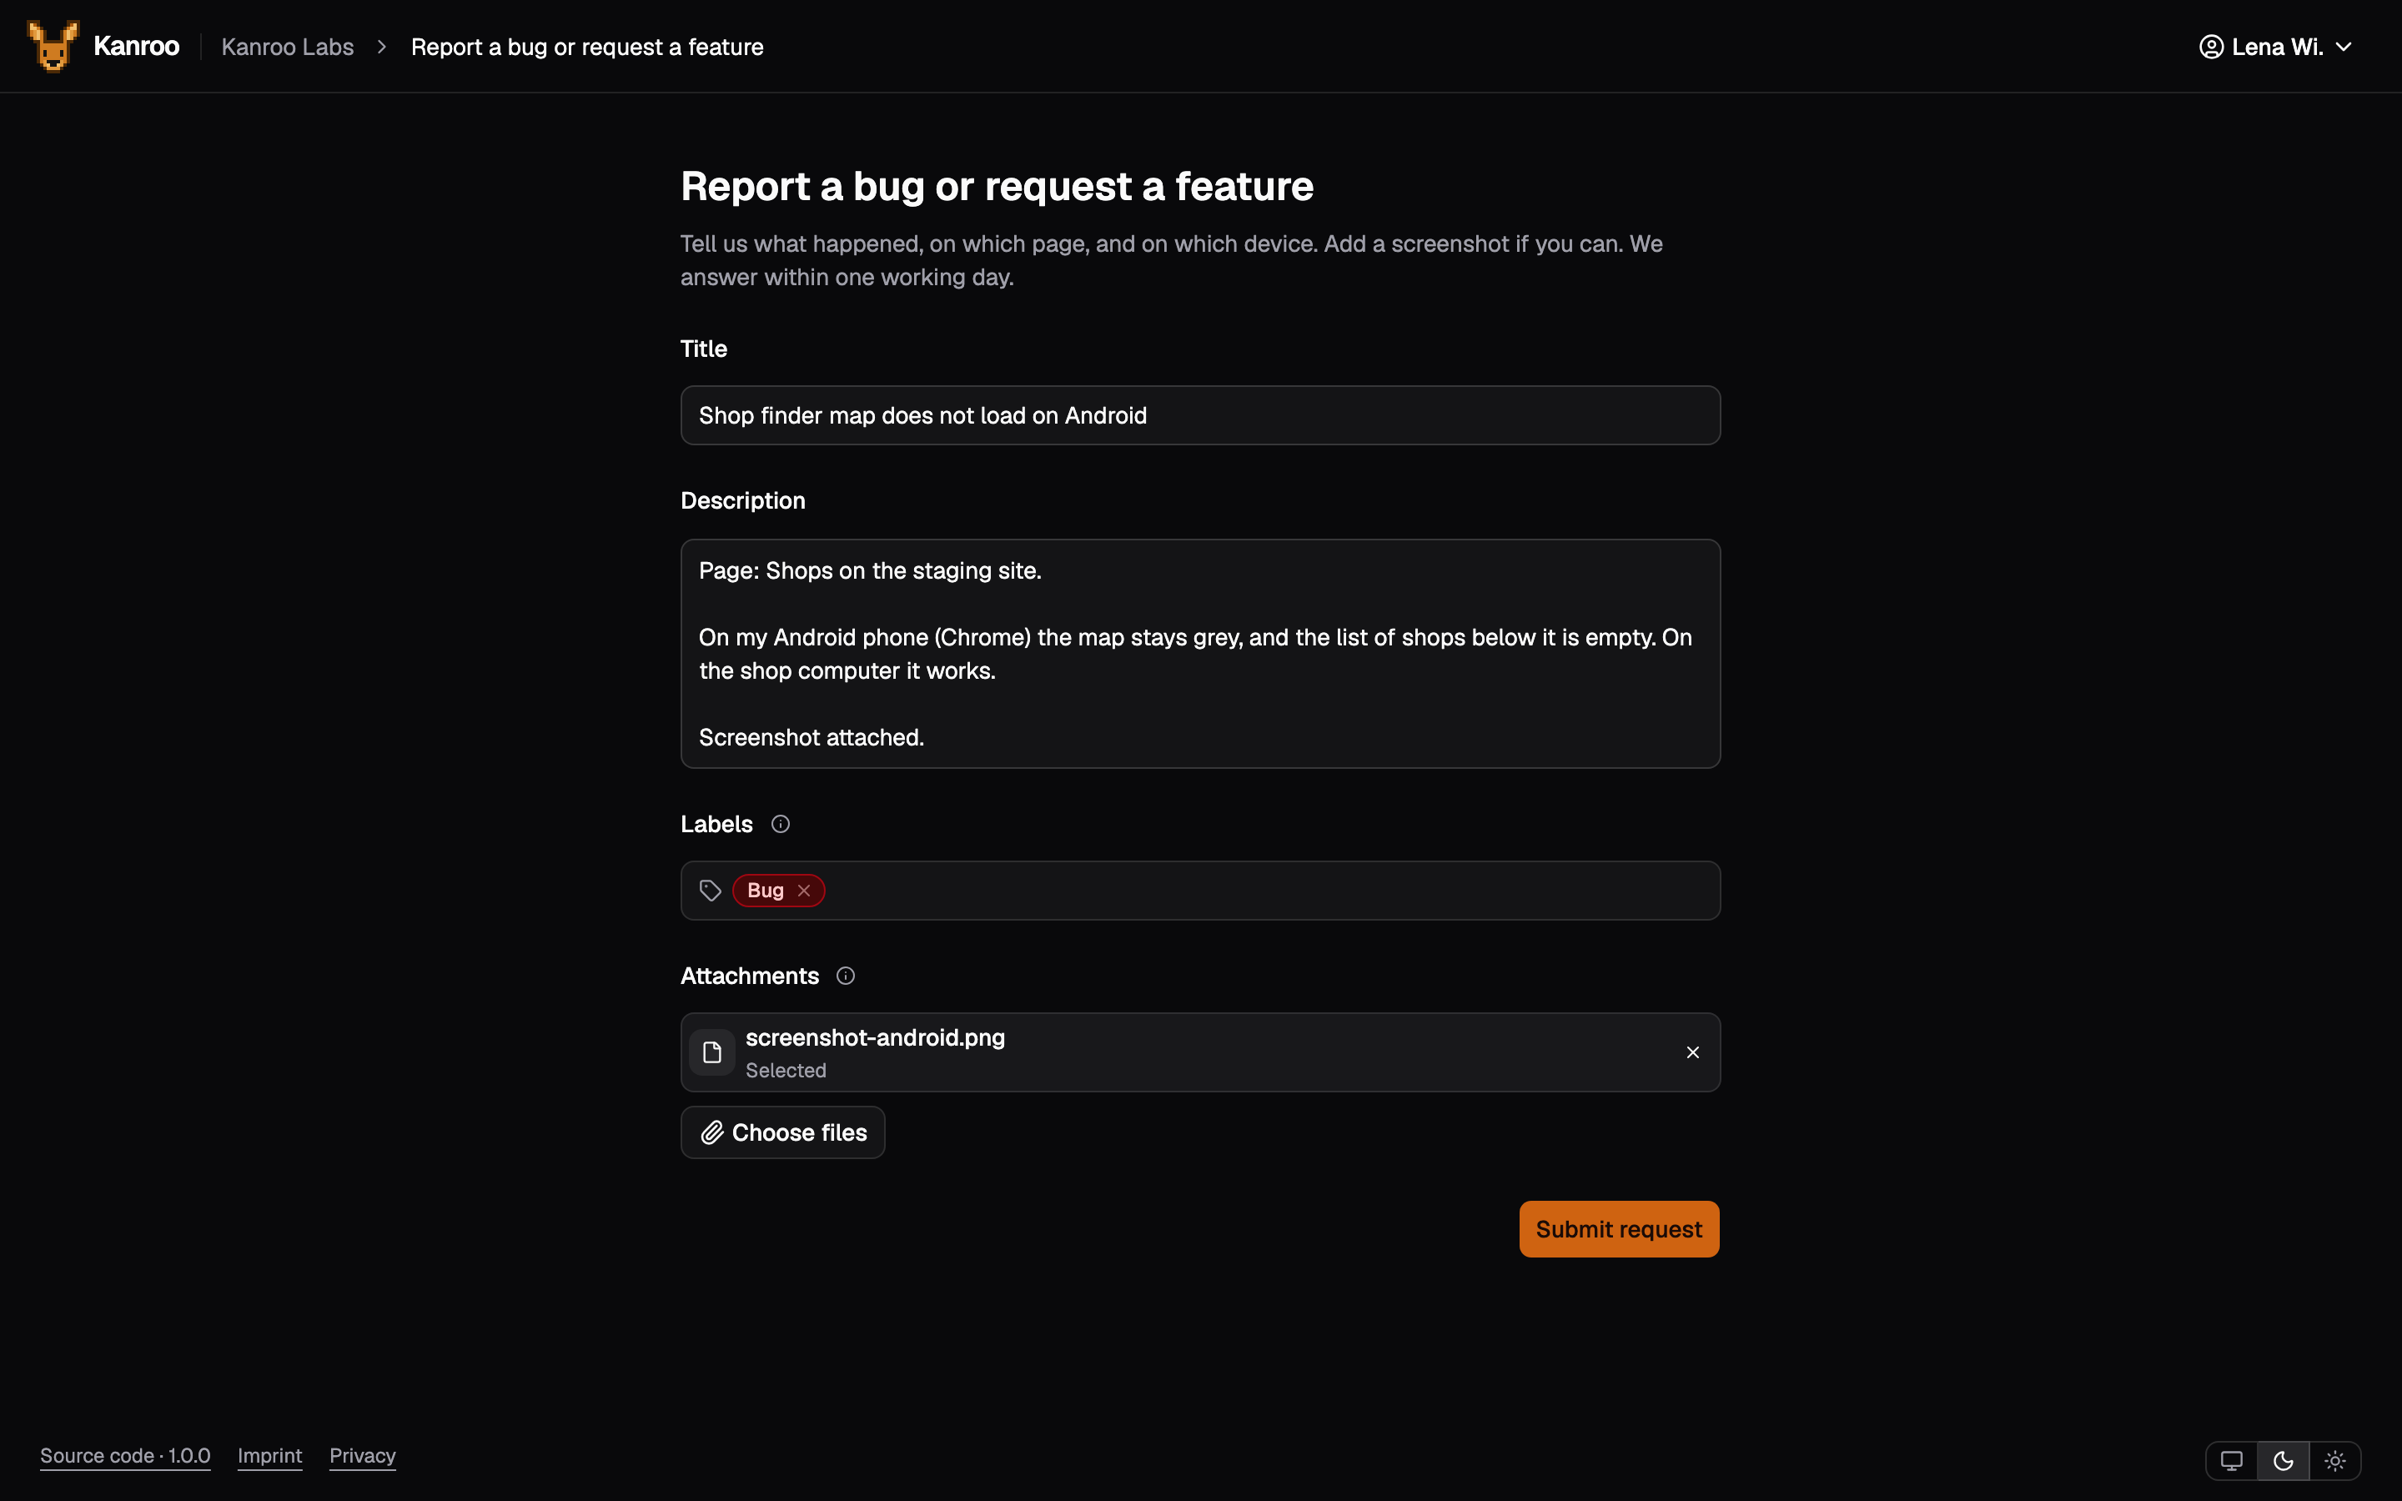
Task: Click into the Description text area
Action: 1200,653
